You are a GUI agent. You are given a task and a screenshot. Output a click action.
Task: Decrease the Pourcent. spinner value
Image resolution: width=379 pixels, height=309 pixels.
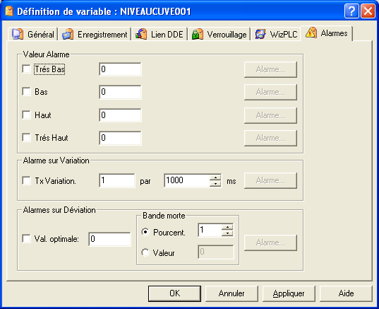(x=227, y=233)
